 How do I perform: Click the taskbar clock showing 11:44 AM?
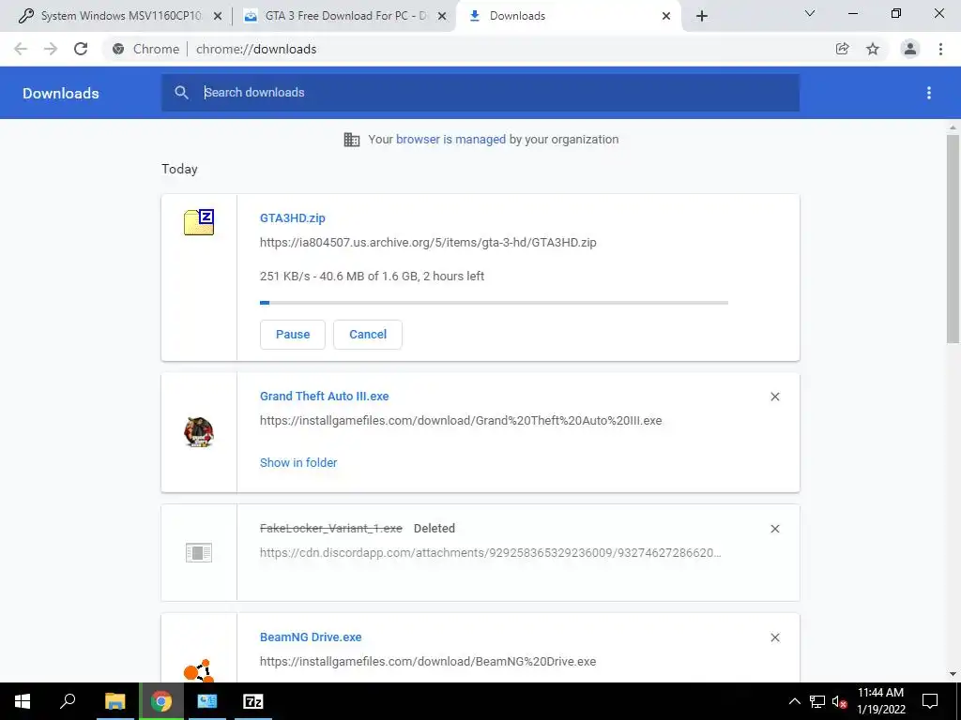[x=880, y=701]
